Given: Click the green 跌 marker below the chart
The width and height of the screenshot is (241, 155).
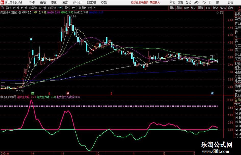Looking at the screenshot, I should click(x=32, y=93).
